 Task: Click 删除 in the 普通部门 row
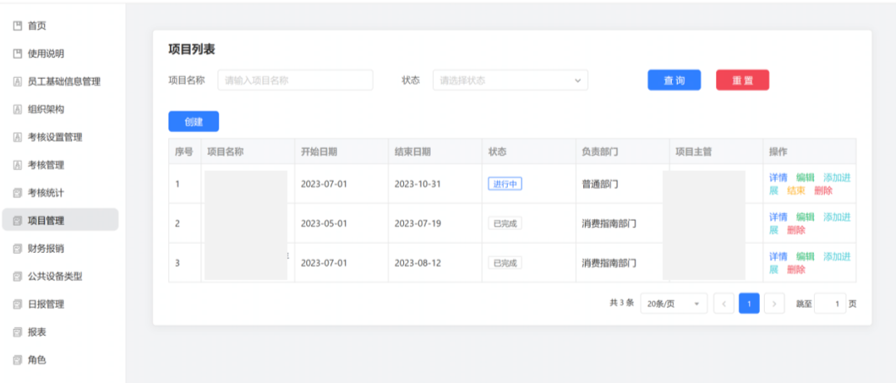pos(824,191)
